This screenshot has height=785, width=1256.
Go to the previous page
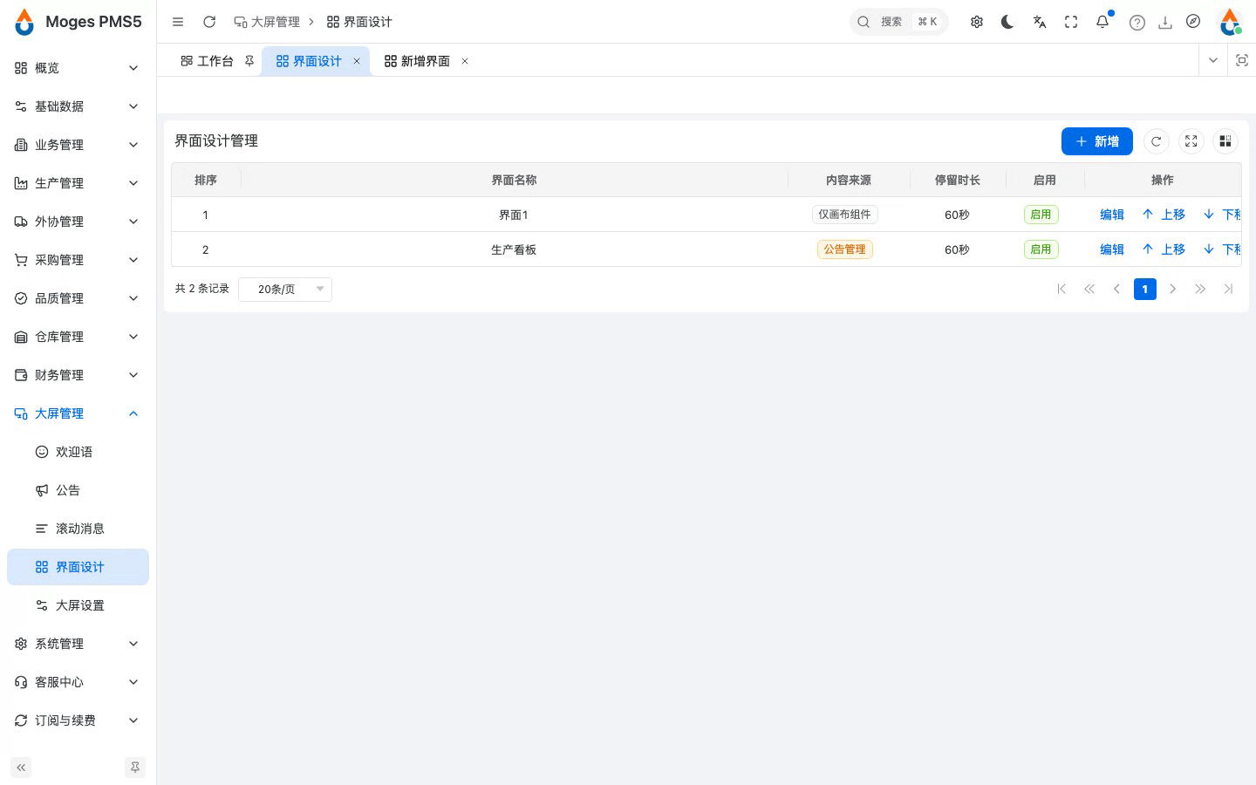point(1117,289)
